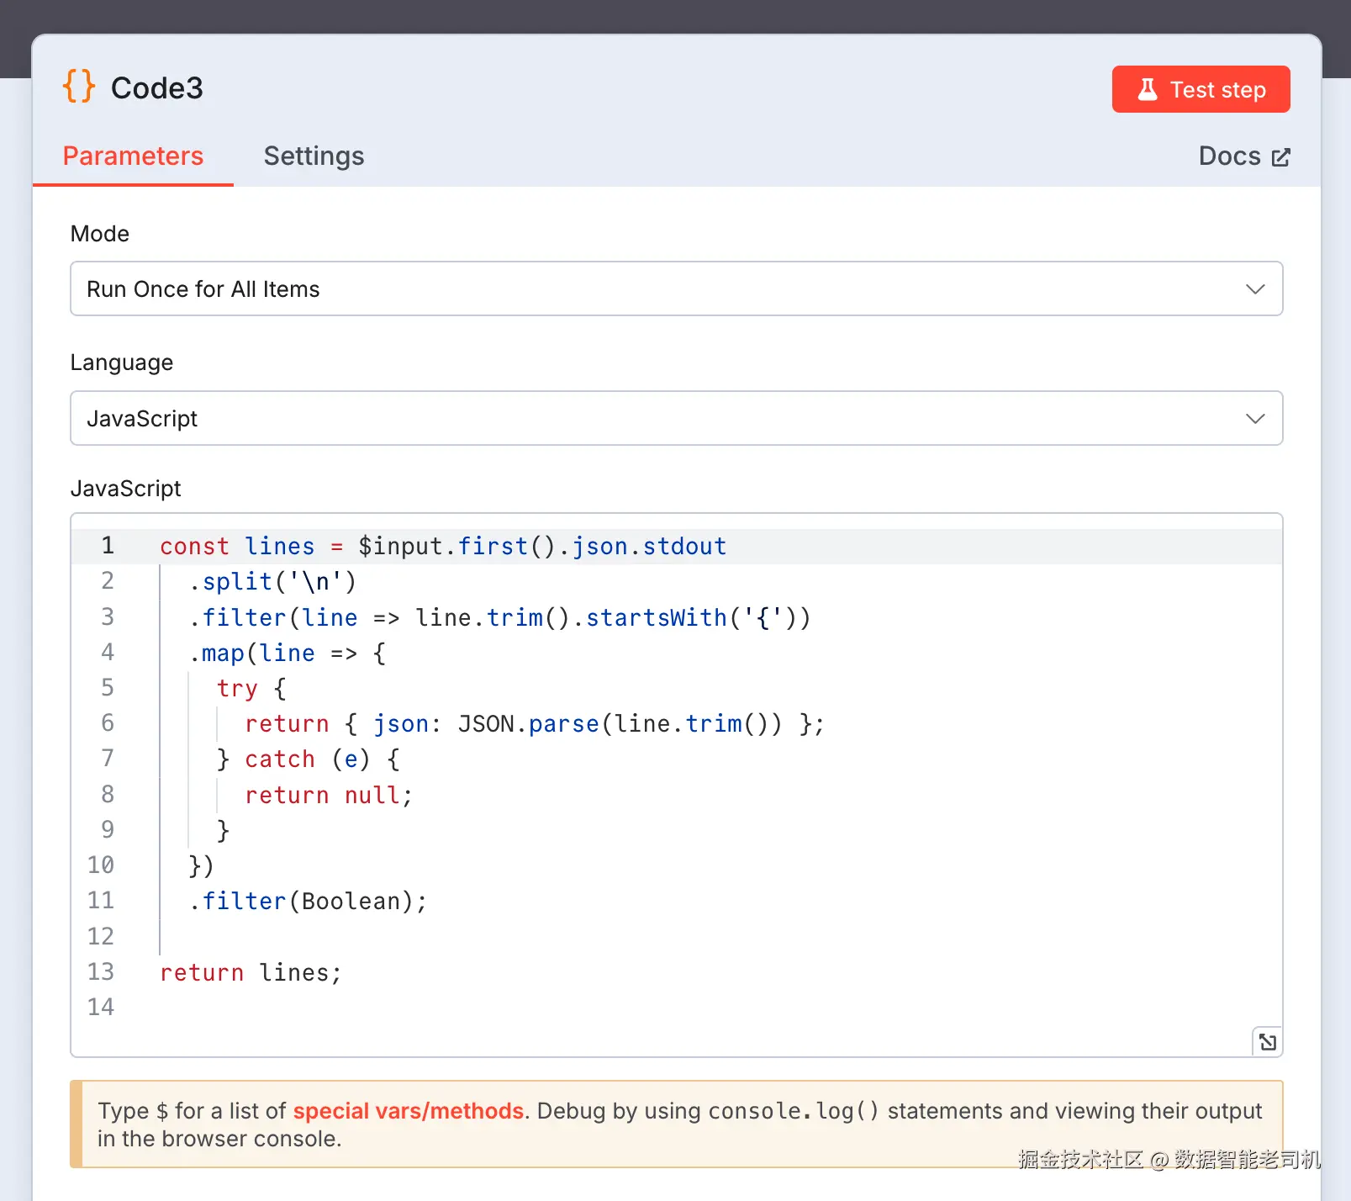The image size is (1351, 1201).
Task: Place cursor on the "try {" line
Action: (x=251, y=689)
